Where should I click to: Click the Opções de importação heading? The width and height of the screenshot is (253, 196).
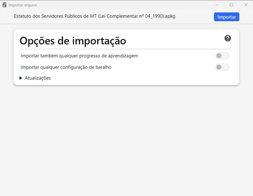tap(73, 41)
